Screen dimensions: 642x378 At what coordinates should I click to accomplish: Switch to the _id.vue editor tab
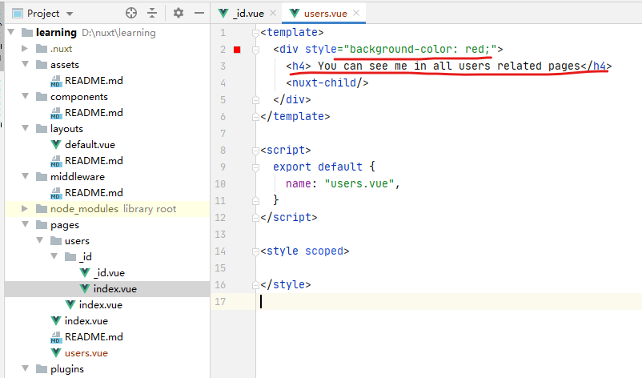[248, 14]
